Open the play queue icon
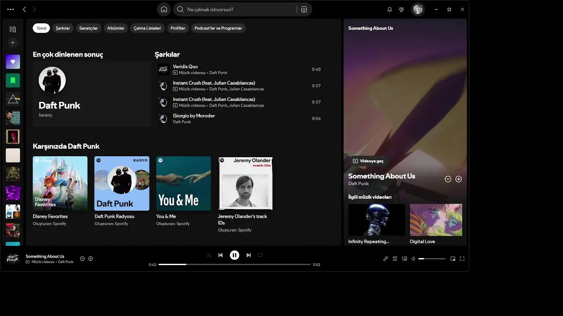Viewport: 563px width, 316px height. click(x=395, y=259)
